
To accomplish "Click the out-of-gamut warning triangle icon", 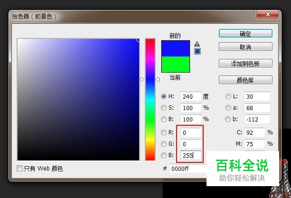I will (x=197, y=44).
